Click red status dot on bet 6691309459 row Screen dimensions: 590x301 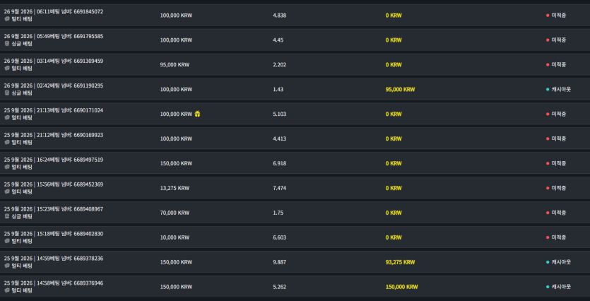point(548,65)
